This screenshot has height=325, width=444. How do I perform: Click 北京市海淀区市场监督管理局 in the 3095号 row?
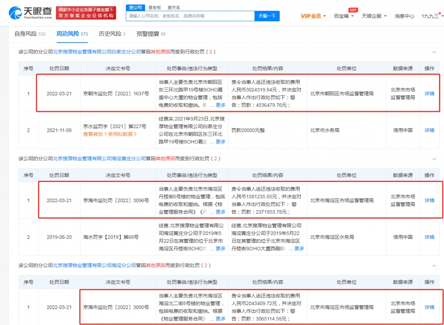click(342, 307)
